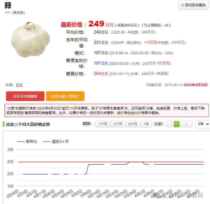Click the 2025年6月30日 collection date text
Image resolution: width=210 pixels, height=204 pixels.
tap(195, 85)
